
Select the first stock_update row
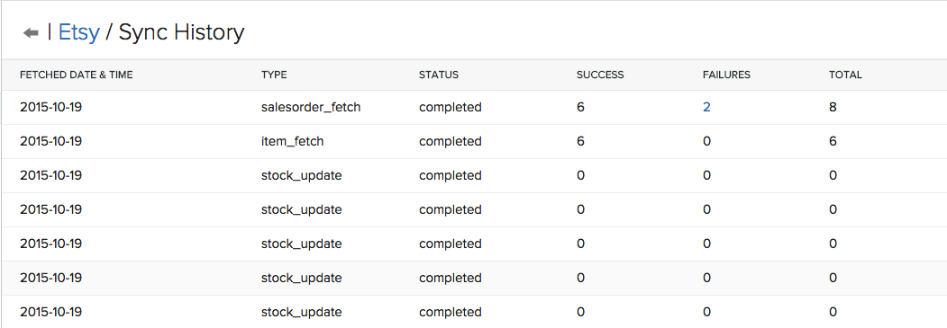coord(474,176)
